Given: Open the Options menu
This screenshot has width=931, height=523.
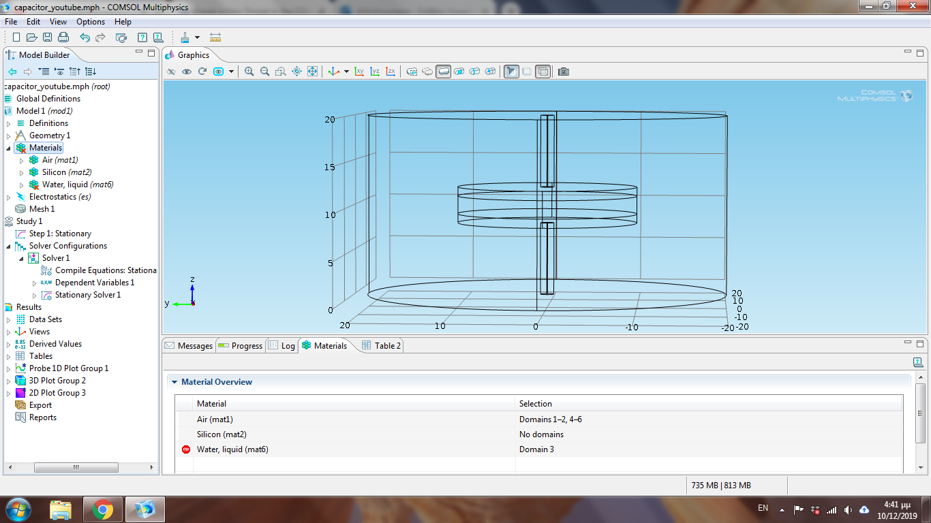Looking at the screenshot, I should [91, 22].
